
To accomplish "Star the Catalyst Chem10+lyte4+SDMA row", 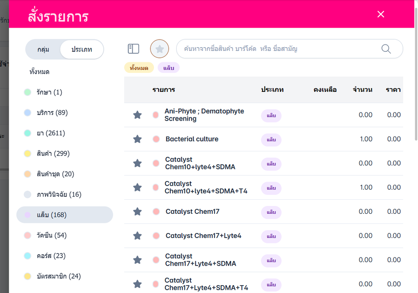I will point(137,163).
